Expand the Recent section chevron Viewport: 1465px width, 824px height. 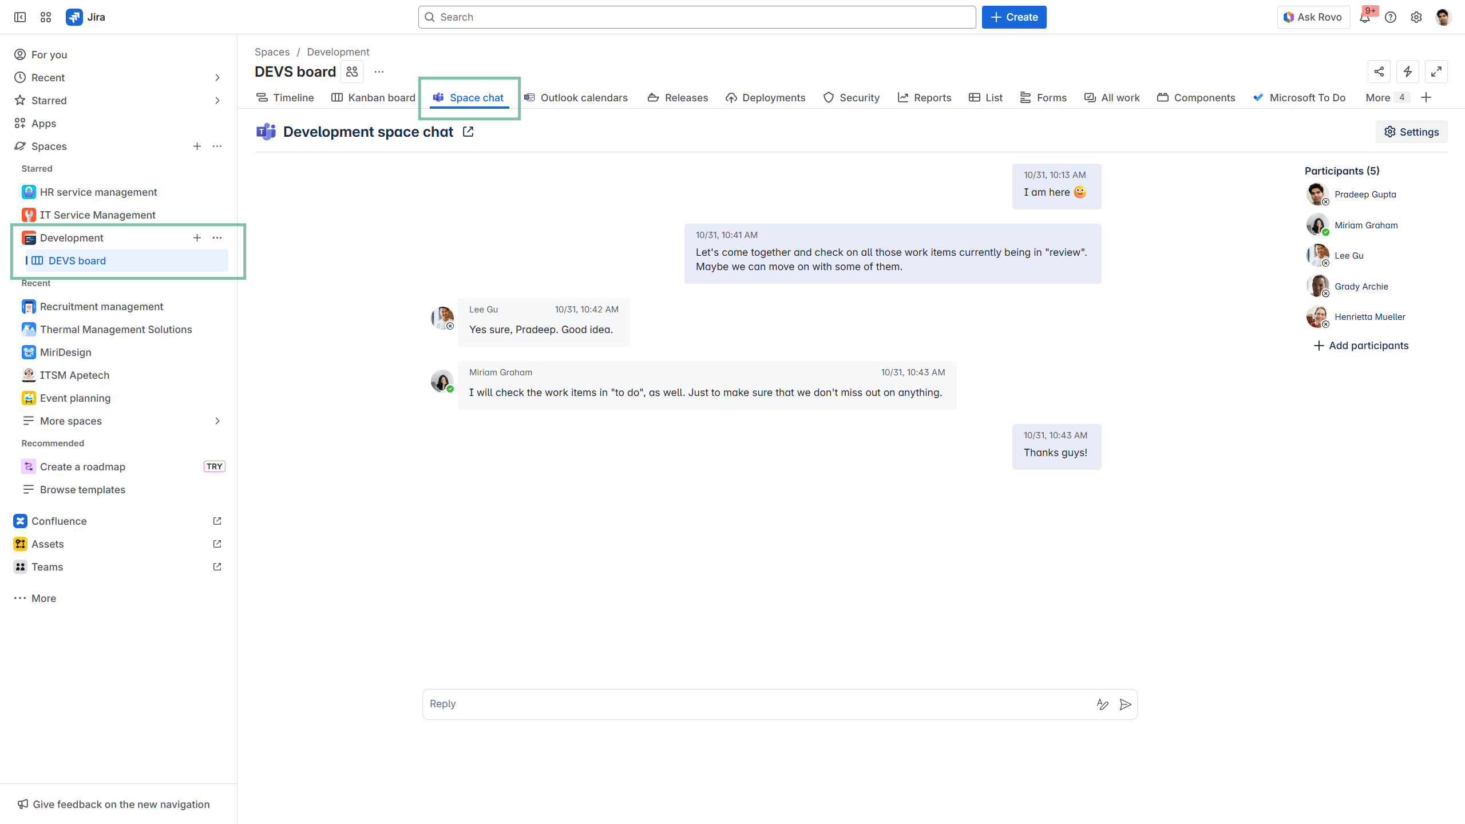[x=217, y=77]
